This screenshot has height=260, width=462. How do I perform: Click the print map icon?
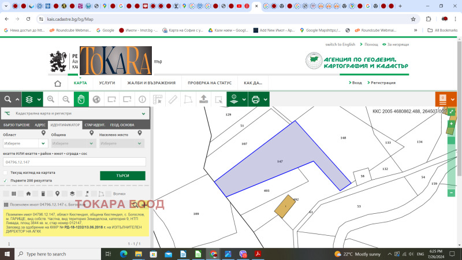(x=255, y=99)
